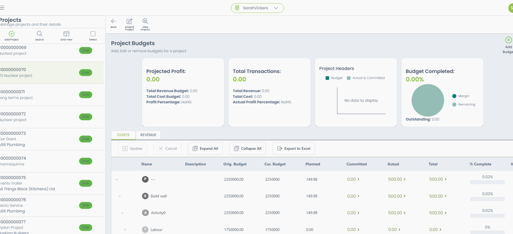Collapse the Activity0 row chevron
513x234 pixels.
tap(122, 213)
